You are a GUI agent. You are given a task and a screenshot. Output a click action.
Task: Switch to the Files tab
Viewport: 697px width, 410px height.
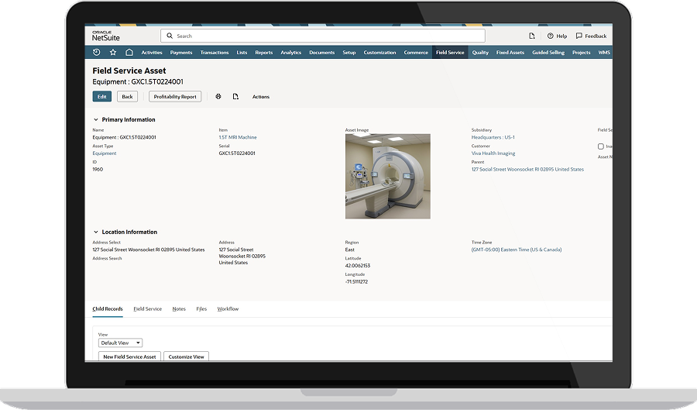pyautogui.click(x=201, y=308)
